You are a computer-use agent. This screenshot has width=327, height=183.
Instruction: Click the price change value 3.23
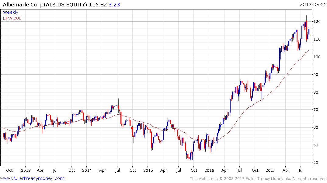point(114,5)
